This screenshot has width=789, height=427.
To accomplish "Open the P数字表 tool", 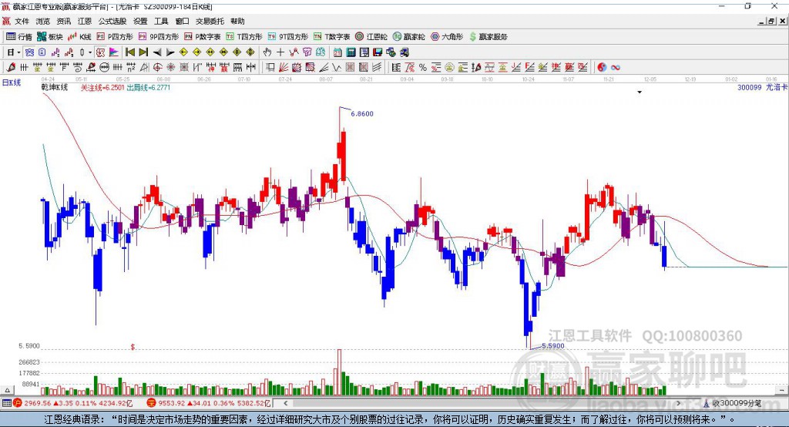I will [x=203, y=37].
